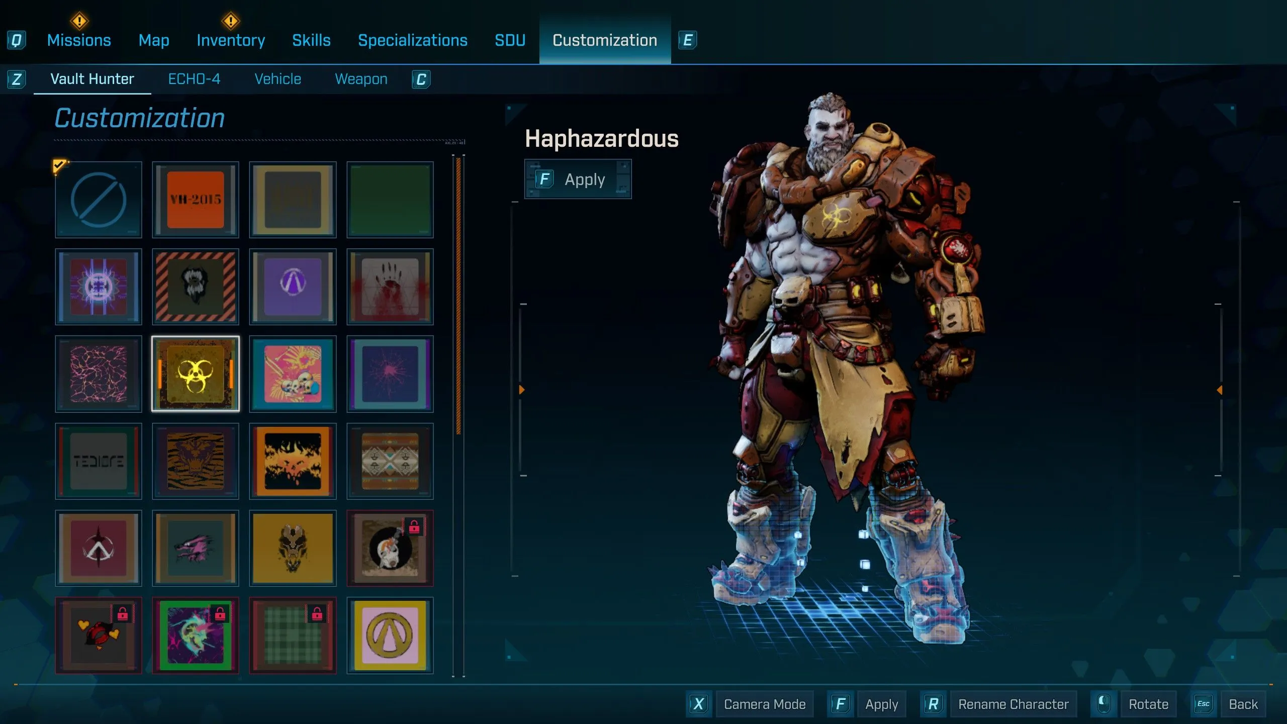Switch to the Map tab
The width and height of the screenshot is (1287, 724).
[154, 40]
